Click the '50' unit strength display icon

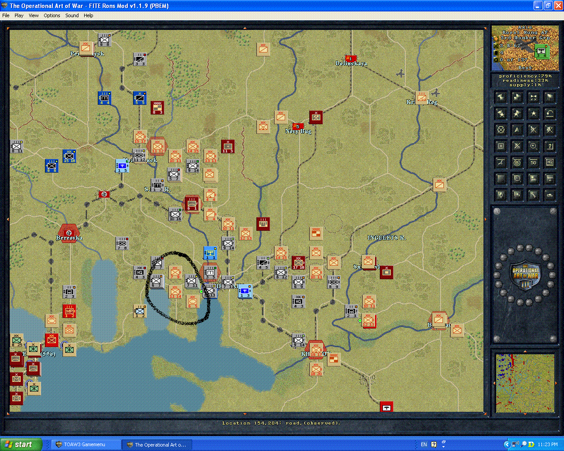coord(534,162)
